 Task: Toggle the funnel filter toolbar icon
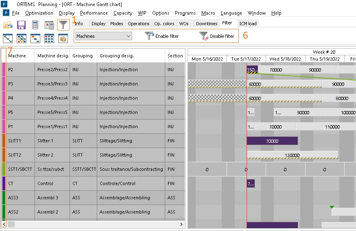click(x=63, y=25)
